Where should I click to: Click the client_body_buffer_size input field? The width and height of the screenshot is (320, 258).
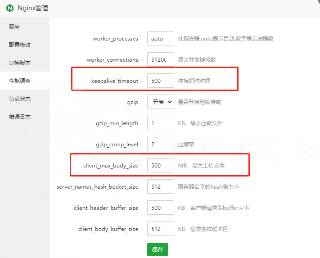[x=161, y=229]
